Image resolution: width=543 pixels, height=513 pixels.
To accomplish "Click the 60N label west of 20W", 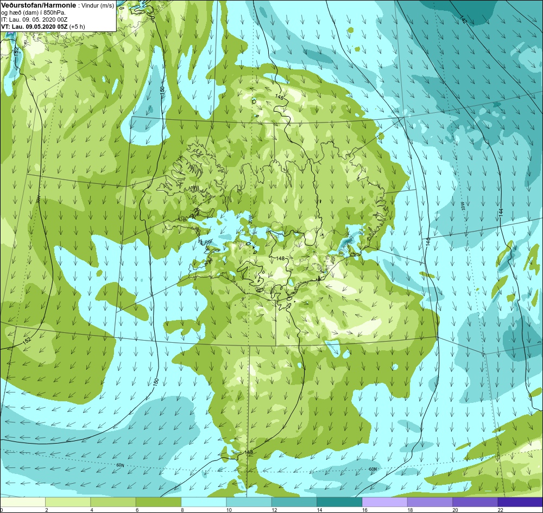I will [x=120, y=465].
